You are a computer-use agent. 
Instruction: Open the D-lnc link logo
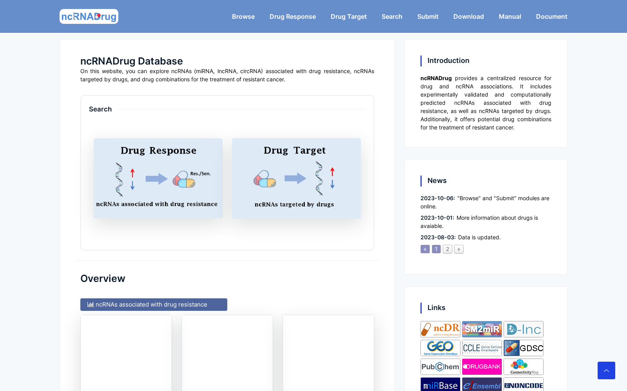pyautogui.click(x=524, y=329)
